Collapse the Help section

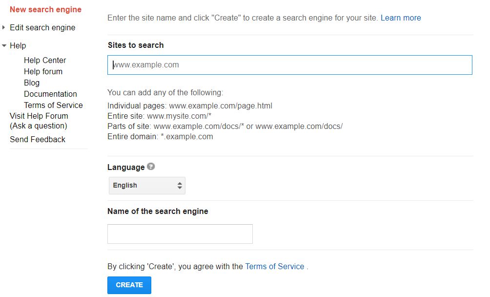pyautogui.click(x=3, y=45)
